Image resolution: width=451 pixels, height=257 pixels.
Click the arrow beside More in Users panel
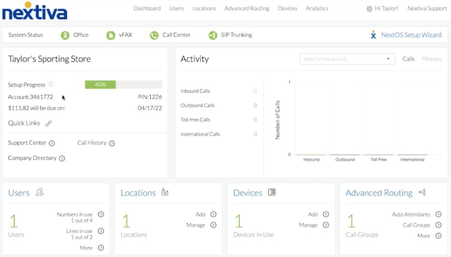coord(101,248)
